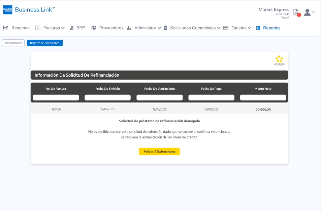Image resolution: width=321 pixels, height=211 pixels.
Task: Open the user profile avatar menu
Action: [307, 12]
